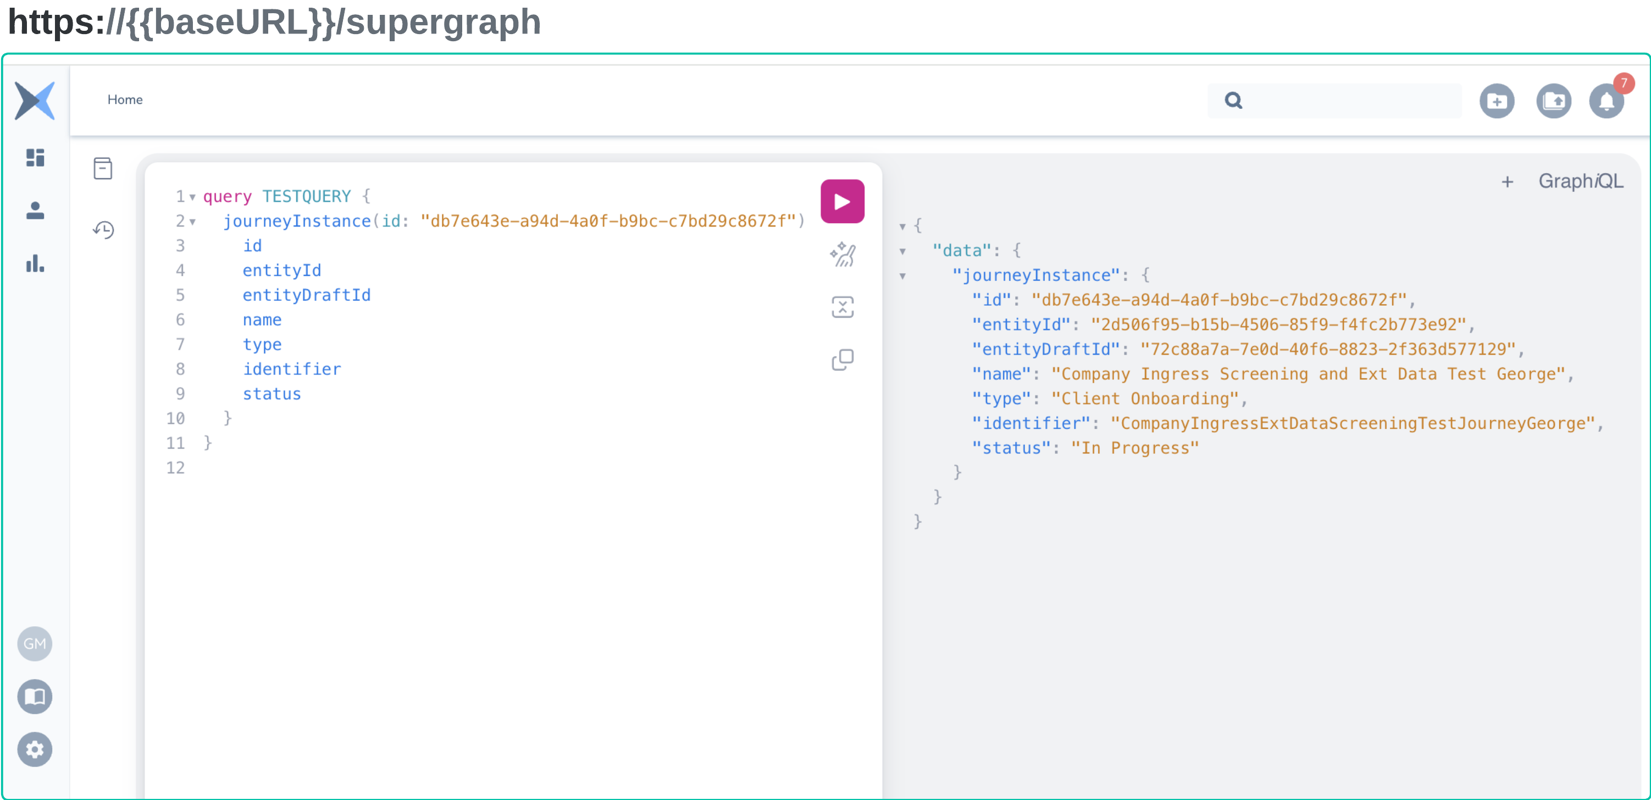Open the bar chart analytics icon
The width and height of the screenshot is (1651, 800).
pos(35,263)
